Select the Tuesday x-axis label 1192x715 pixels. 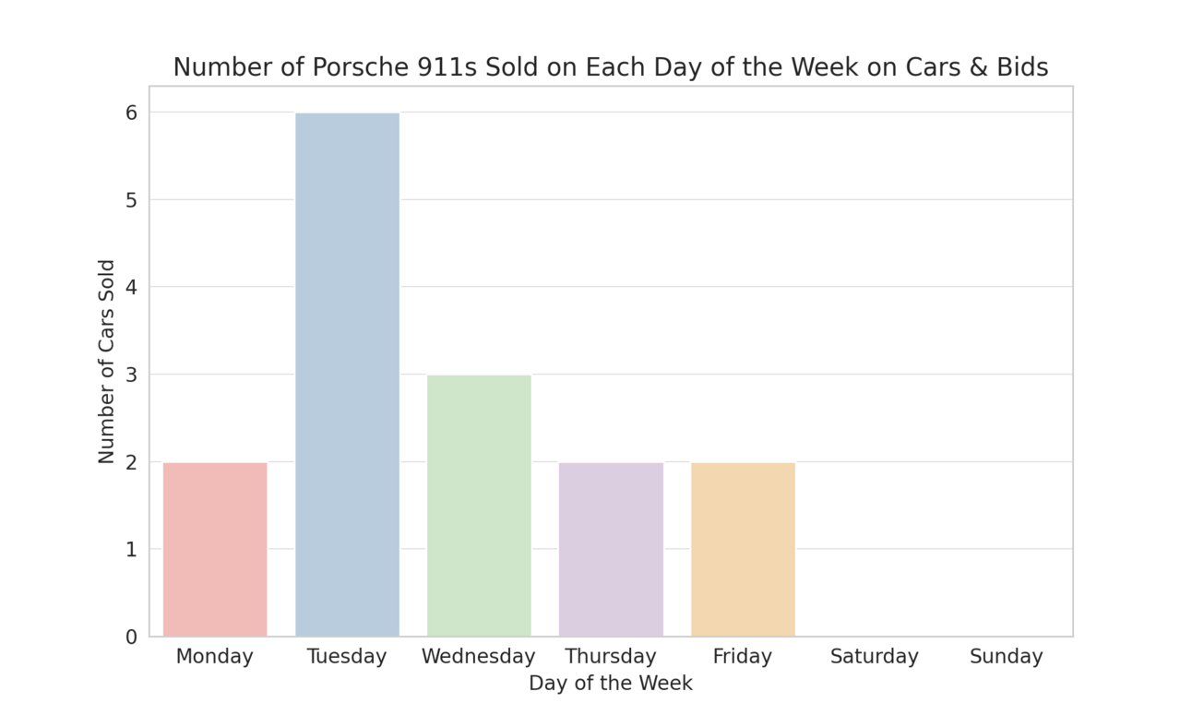pyautogui.click(x=347, y=657)
